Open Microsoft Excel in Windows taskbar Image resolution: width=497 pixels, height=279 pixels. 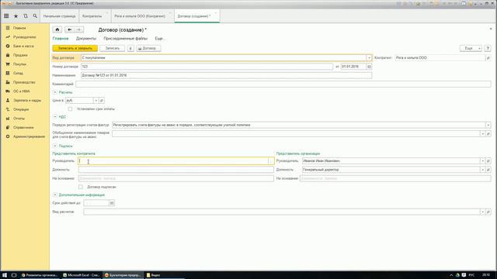click(82, 275)
